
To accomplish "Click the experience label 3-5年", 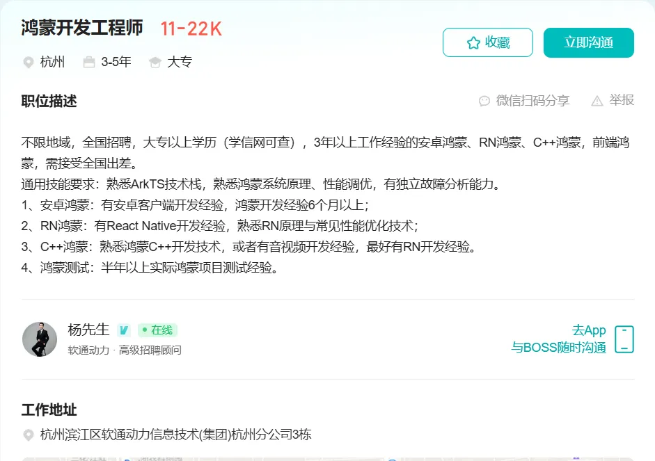I will coord(116,62).
